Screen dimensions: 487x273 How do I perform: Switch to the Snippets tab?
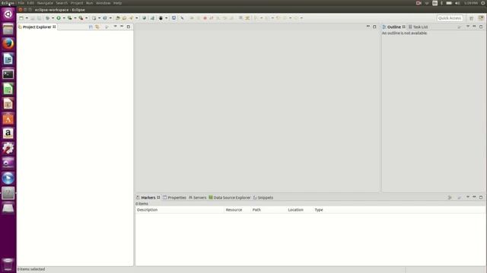pyautogui.click(x=263, y=197)
